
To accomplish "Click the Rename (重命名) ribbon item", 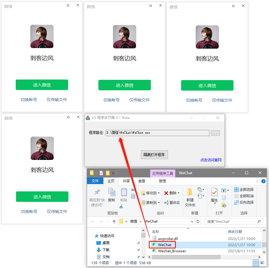I will click(x=172, y=202).
